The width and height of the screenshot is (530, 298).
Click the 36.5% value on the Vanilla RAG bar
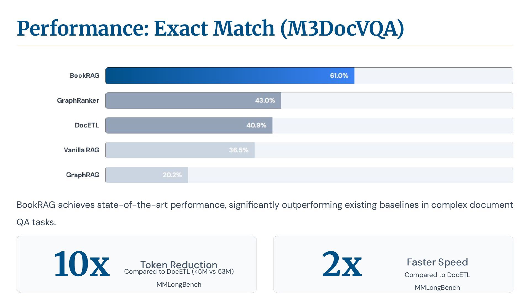point(239,150)
